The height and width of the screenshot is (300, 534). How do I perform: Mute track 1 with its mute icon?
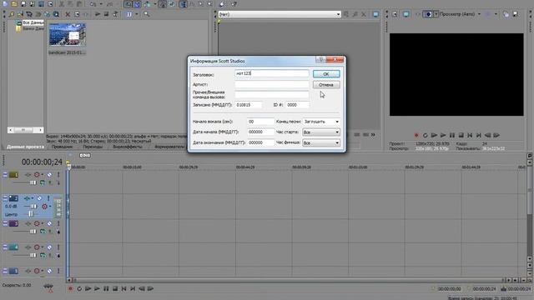(49, 175)
